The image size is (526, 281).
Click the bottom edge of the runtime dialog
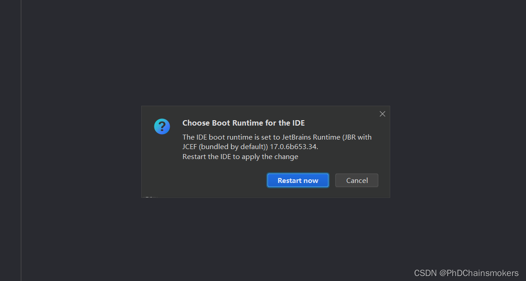click(x=266, y=197)
